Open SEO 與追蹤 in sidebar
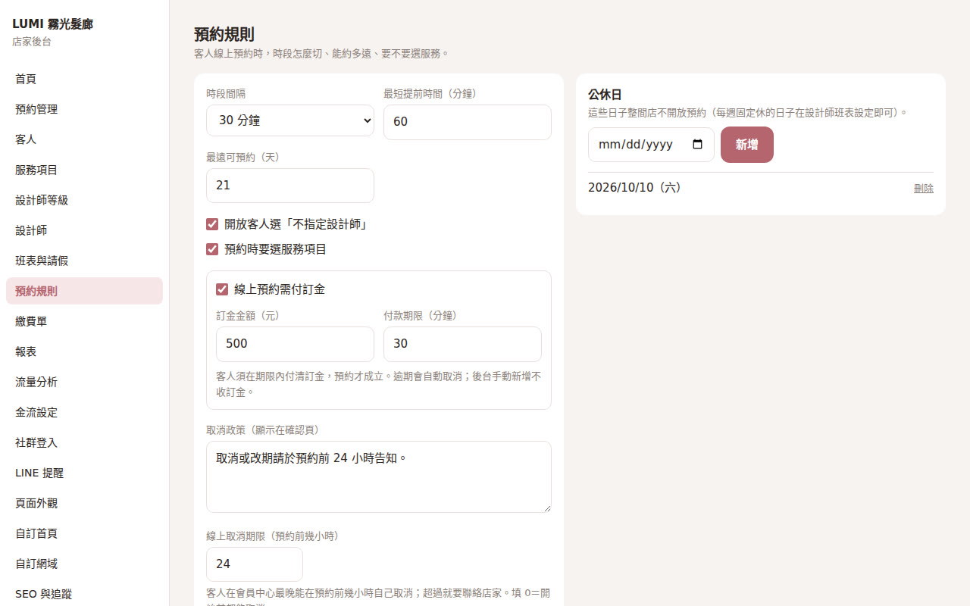 pyautogui.click(x=84, y=594)
